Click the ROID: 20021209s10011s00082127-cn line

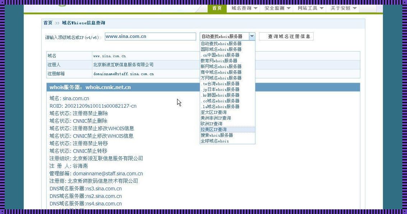(x=93, y=106)
